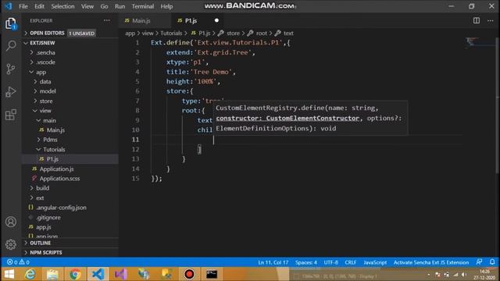Viewport: 500px width, 281px height.
Task: Open Google Chrome from taskbar
Action: click(75, 274)
